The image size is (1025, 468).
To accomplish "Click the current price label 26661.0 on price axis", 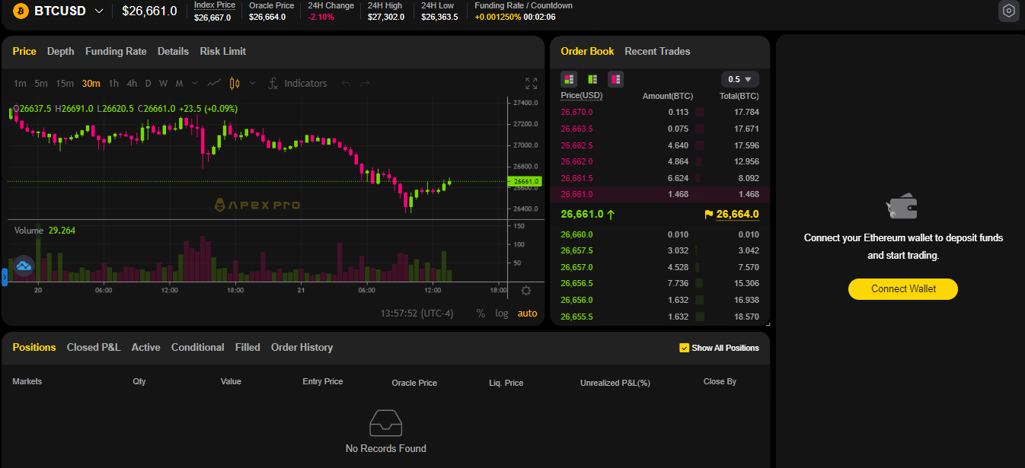I will tap(525, 181).
